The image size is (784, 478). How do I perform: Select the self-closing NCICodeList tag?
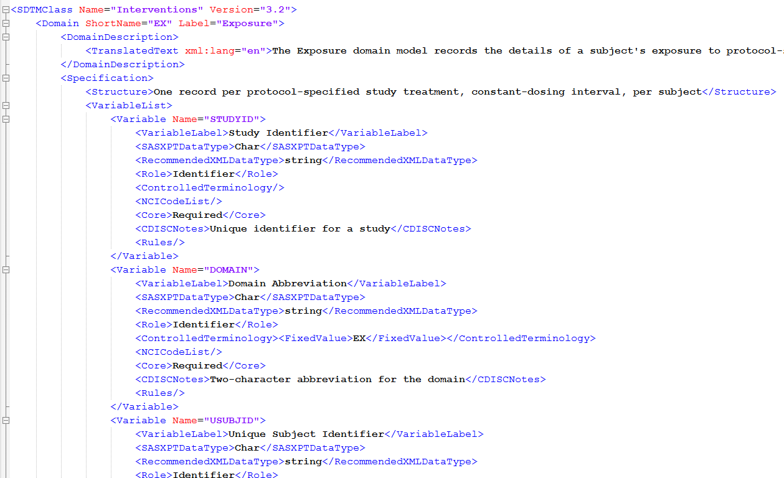point(178,201)
